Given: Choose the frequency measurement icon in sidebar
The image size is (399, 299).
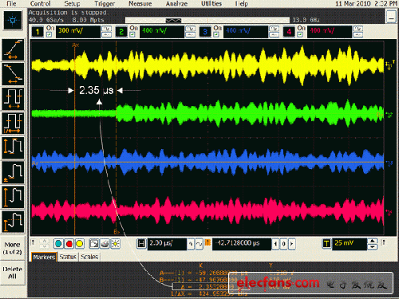Looking at the screenshot, I should click(13, 124).
